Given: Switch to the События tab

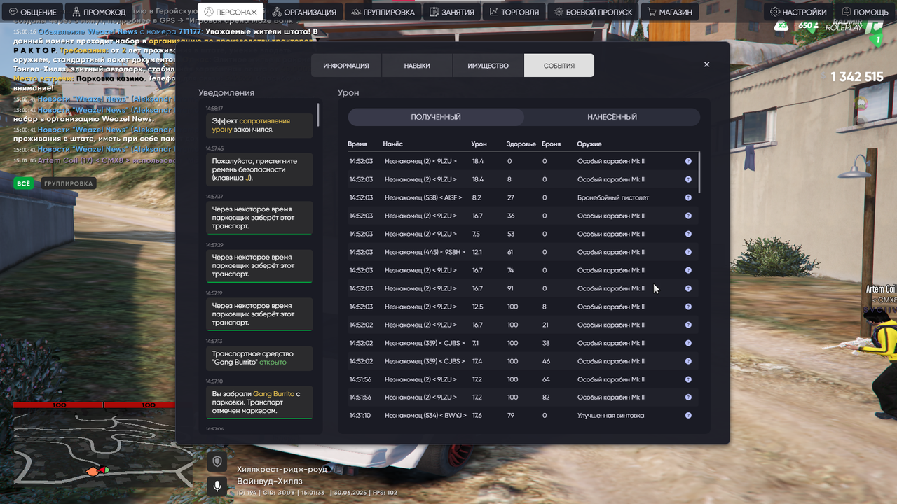Looking at the screenshot, I should point(559,66).
